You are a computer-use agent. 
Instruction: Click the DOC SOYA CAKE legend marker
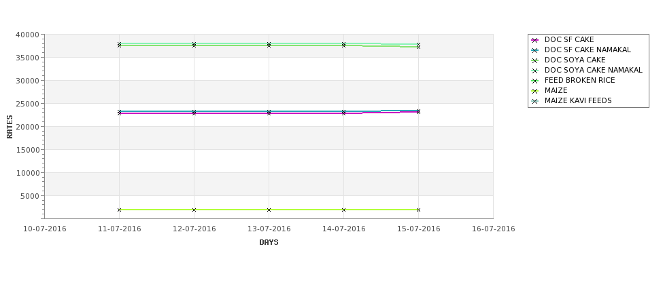535,60
